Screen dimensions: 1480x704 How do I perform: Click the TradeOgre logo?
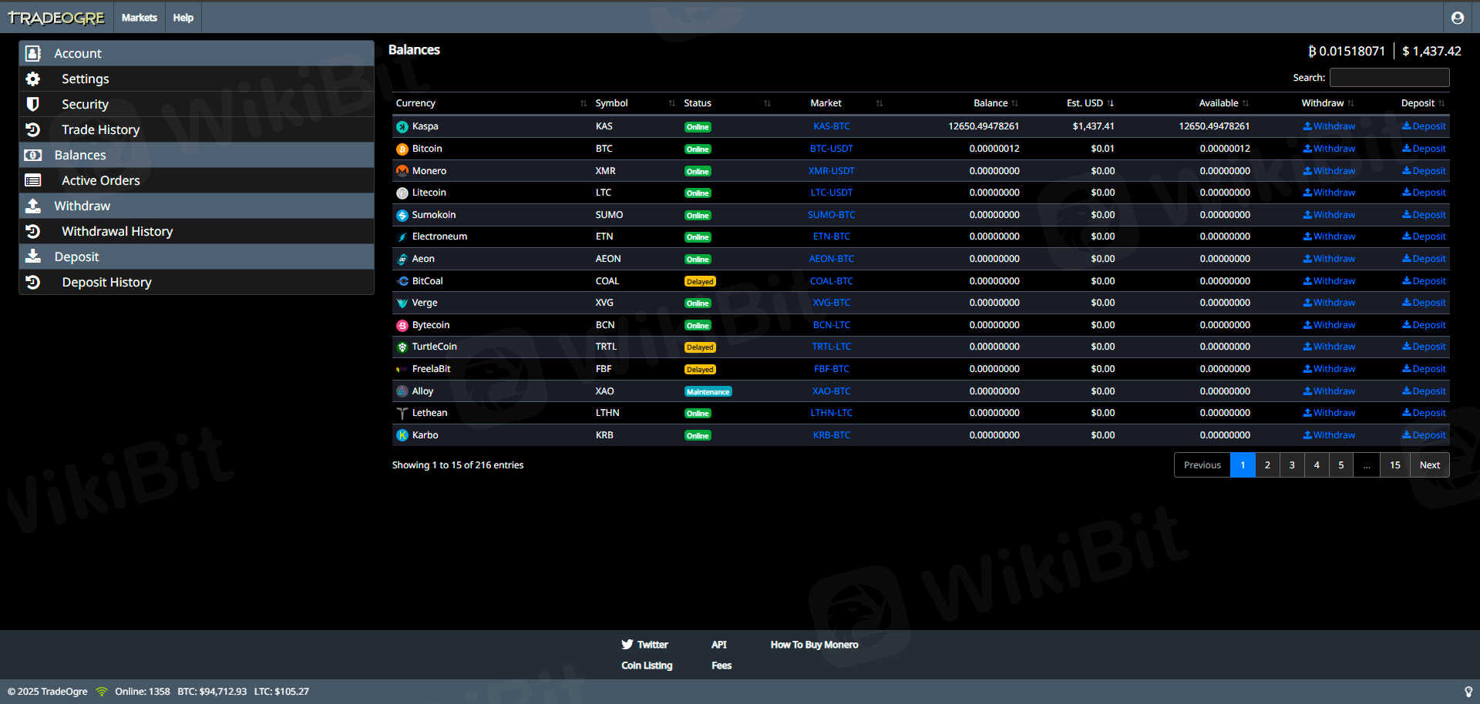[56, 18]
